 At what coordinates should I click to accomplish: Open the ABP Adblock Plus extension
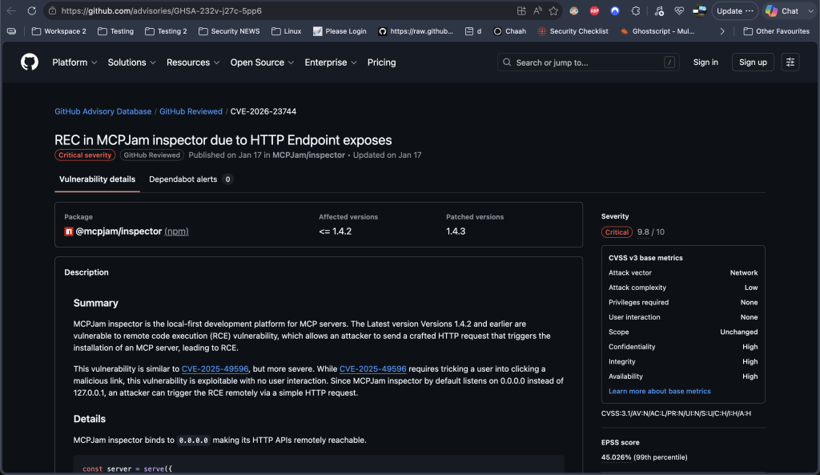[x=595, y=10]
